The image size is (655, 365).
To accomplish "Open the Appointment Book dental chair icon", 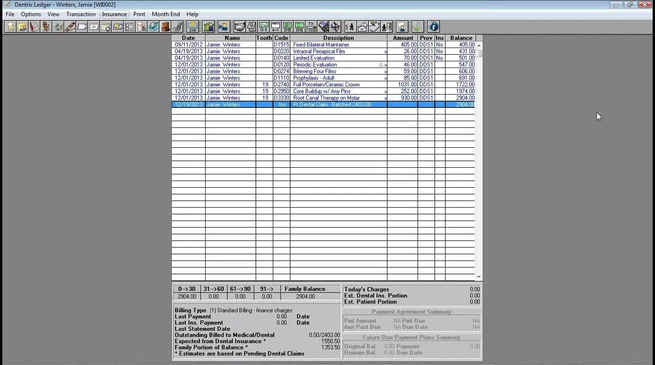I will point(46,27).
